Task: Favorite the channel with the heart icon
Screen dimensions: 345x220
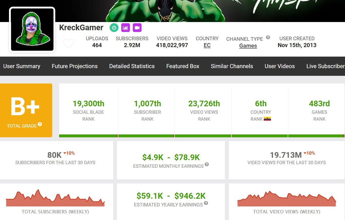Action: [69, 44]
